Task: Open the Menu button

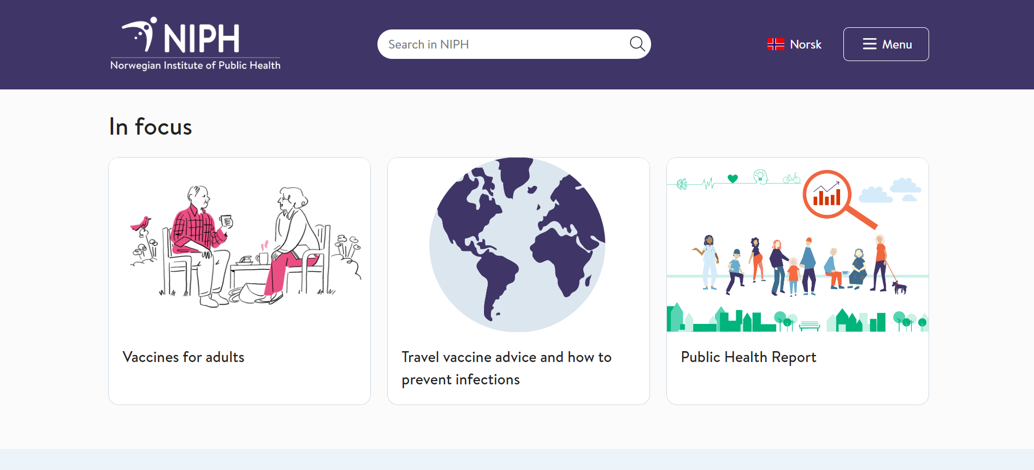Action: click(885, 44)
